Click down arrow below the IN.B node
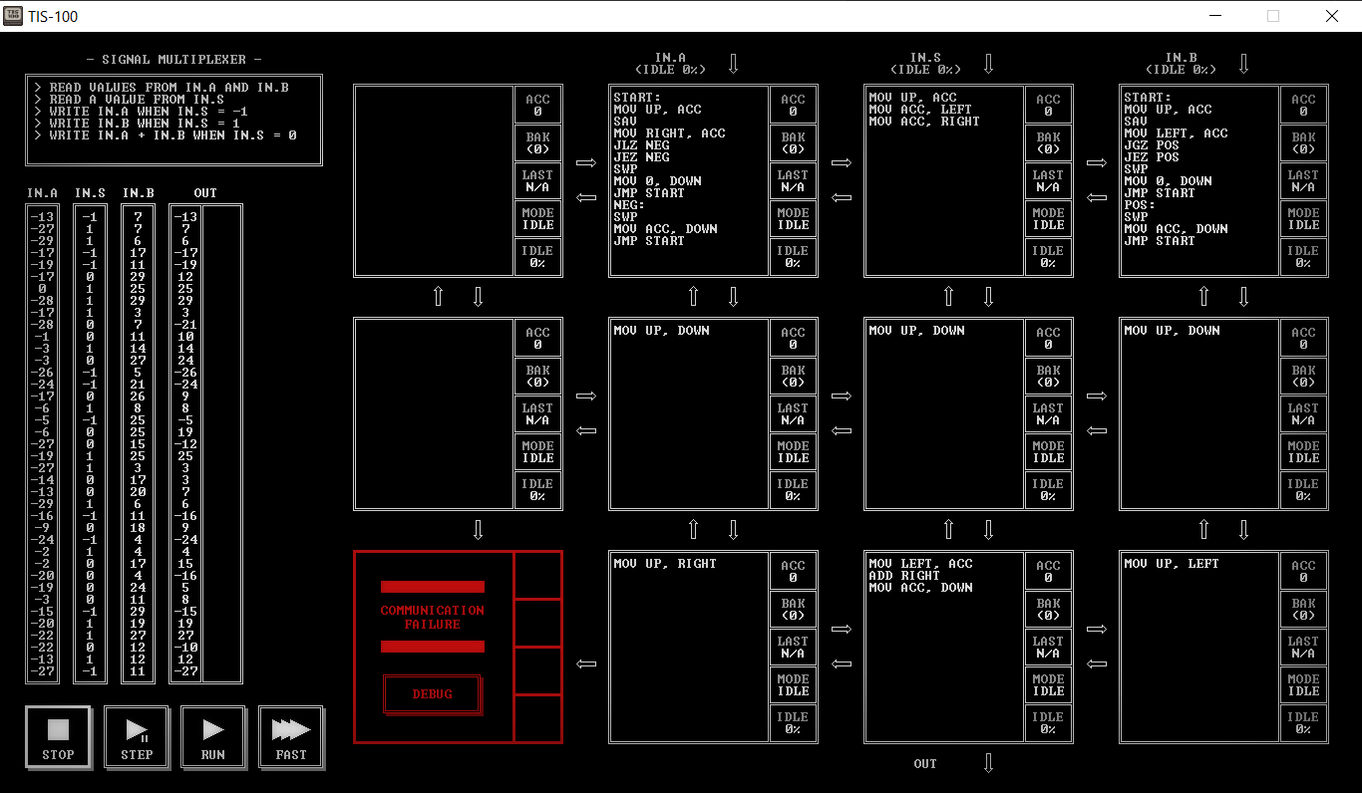This screenshot has width=1362, height=793. (1243, 297)
